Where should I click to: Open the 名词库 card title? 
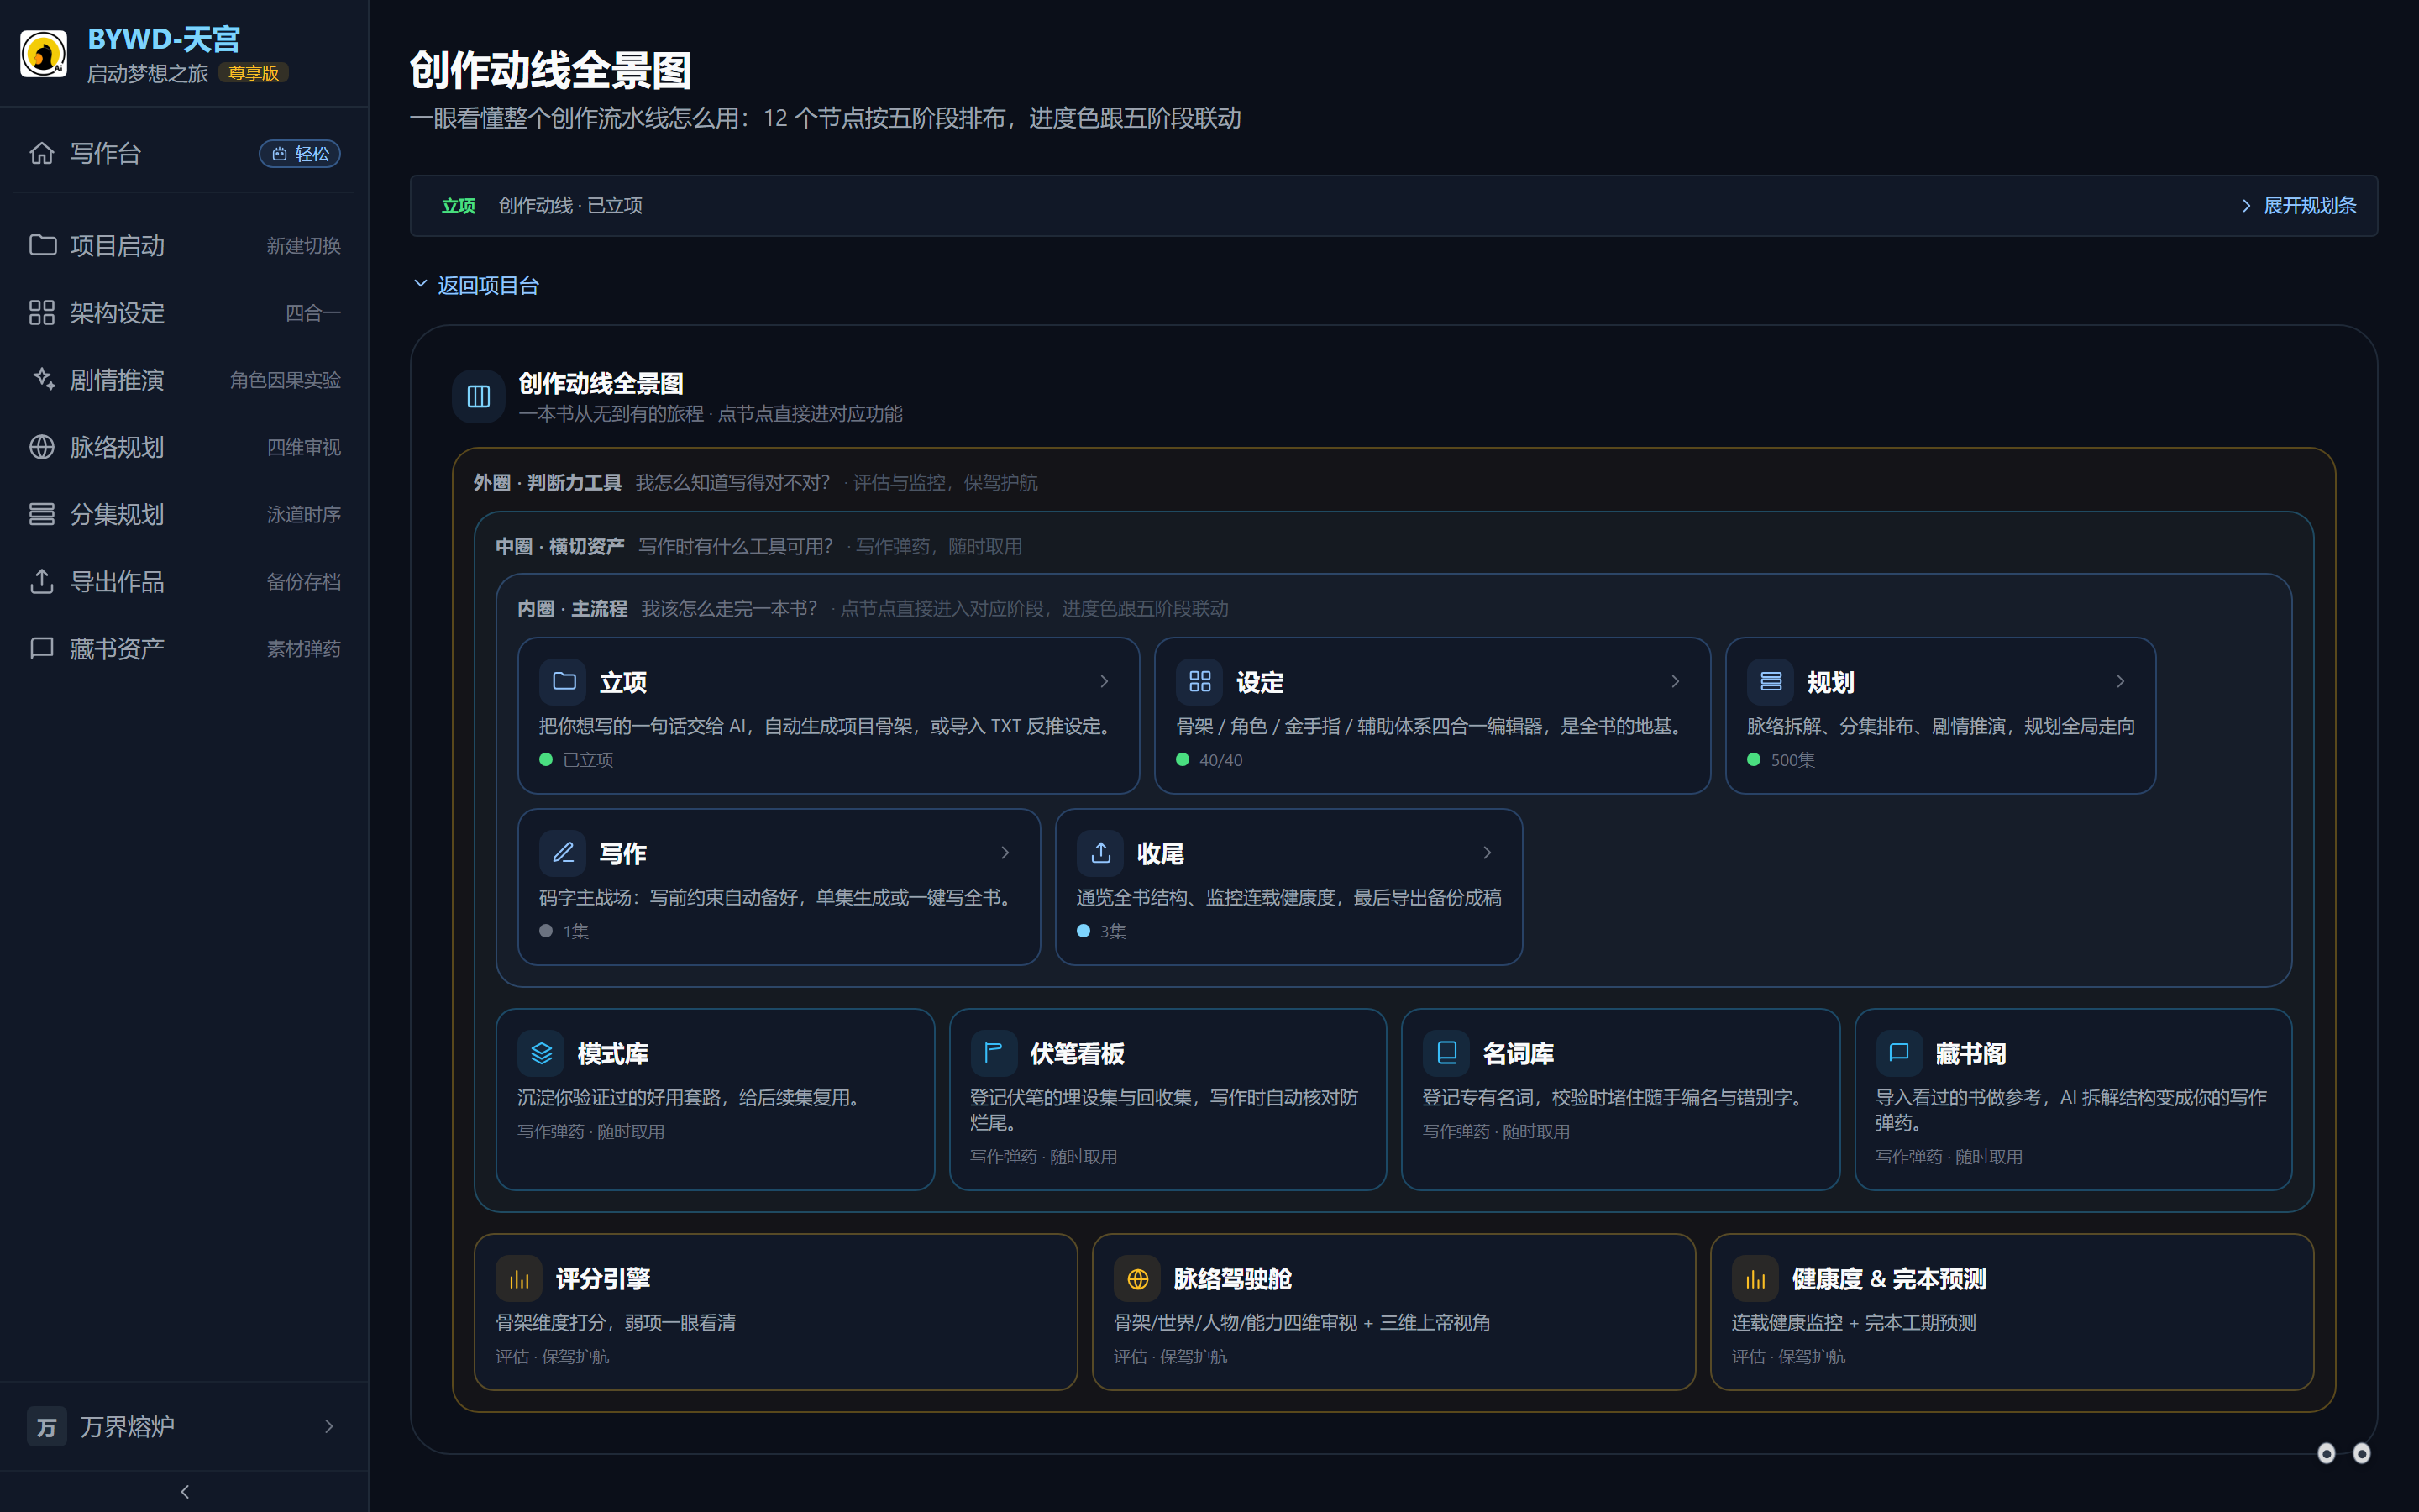pos(1518,1054)
